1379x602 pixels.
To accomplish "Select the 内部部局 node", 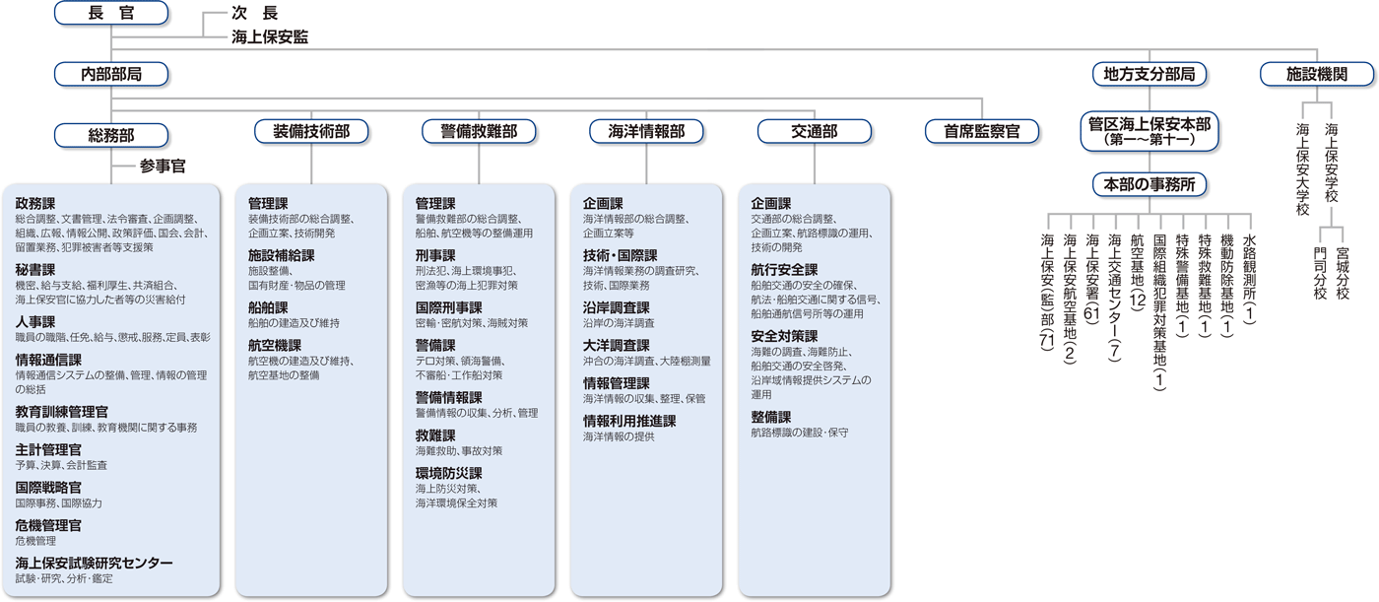I will [x=110, y=73].
